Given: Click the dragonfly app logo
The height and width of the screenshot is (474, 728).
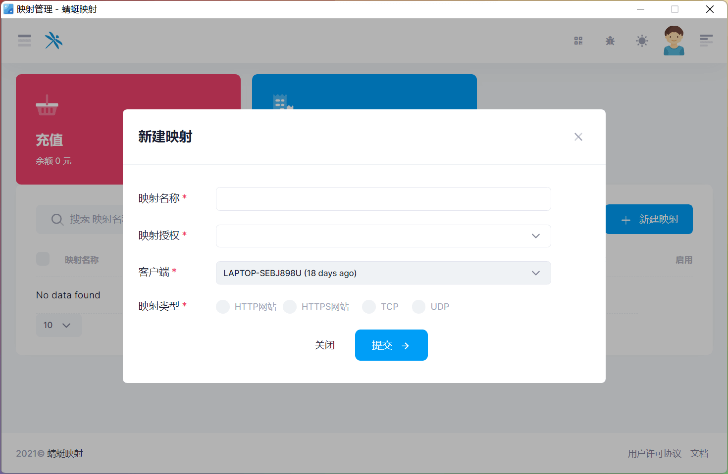Looking at the screenshot, I should (x=53, y=41).
